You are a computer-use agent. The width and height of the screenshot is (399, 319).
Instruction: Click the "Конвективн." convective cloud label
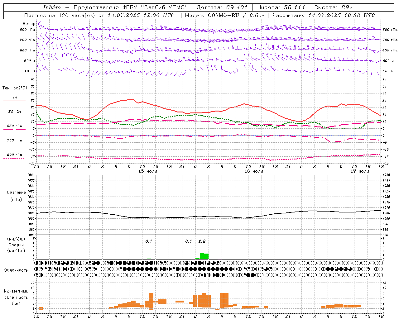(16, 291)
